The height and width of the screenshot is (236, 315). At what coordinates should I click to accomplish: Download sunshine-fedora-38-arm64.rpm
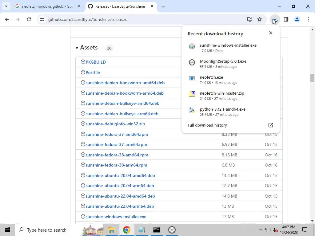116,165
